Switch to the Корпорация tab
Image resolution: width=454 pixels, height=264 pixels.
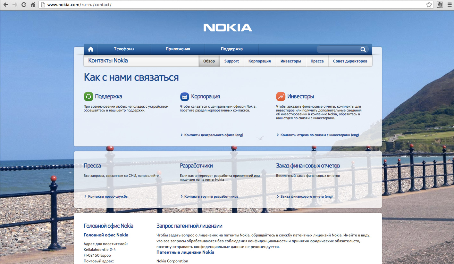[260, 61]
